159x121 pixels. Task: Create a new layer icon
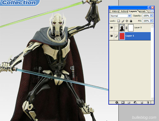coord(142,103)
